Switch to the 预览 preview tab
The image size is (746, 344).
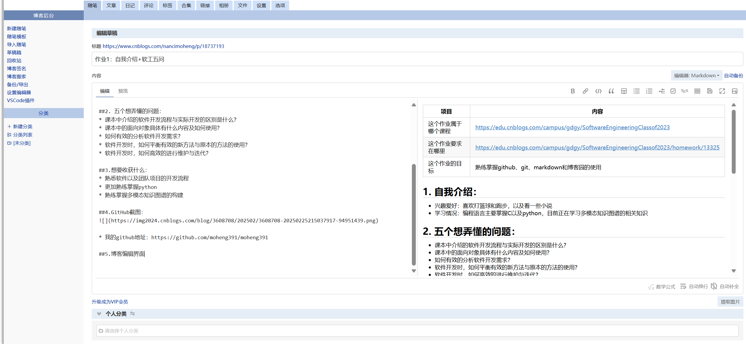coord(123,91)
